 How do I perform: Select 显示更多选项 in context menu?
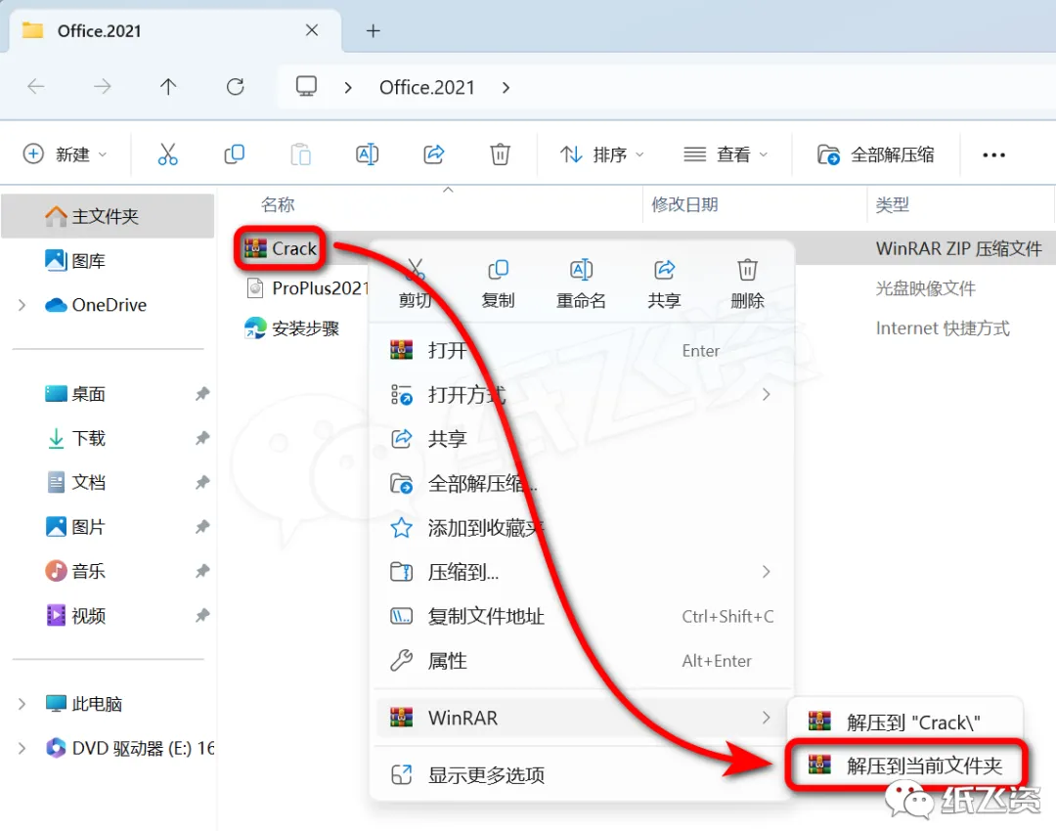(x=583, y=775)
